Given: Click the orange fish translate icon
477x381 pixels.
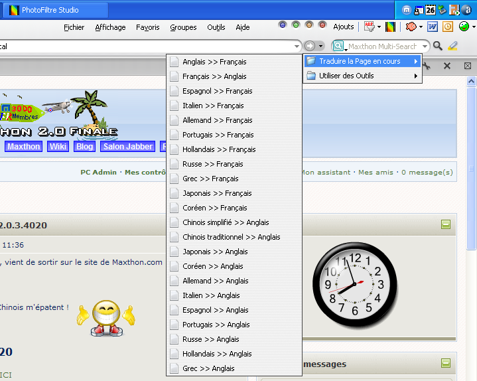Looking at the screenshot, I should [411, 27].
